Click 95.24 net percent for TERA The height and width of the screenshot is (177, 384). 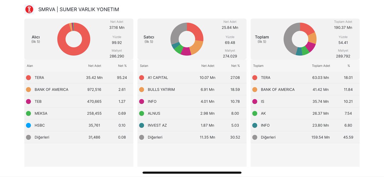pos(122,78)
